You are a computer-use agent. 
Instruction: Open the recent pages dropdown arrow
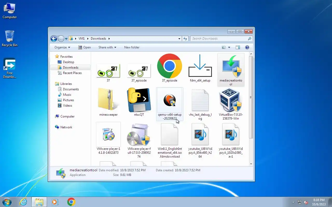[66, 39]
